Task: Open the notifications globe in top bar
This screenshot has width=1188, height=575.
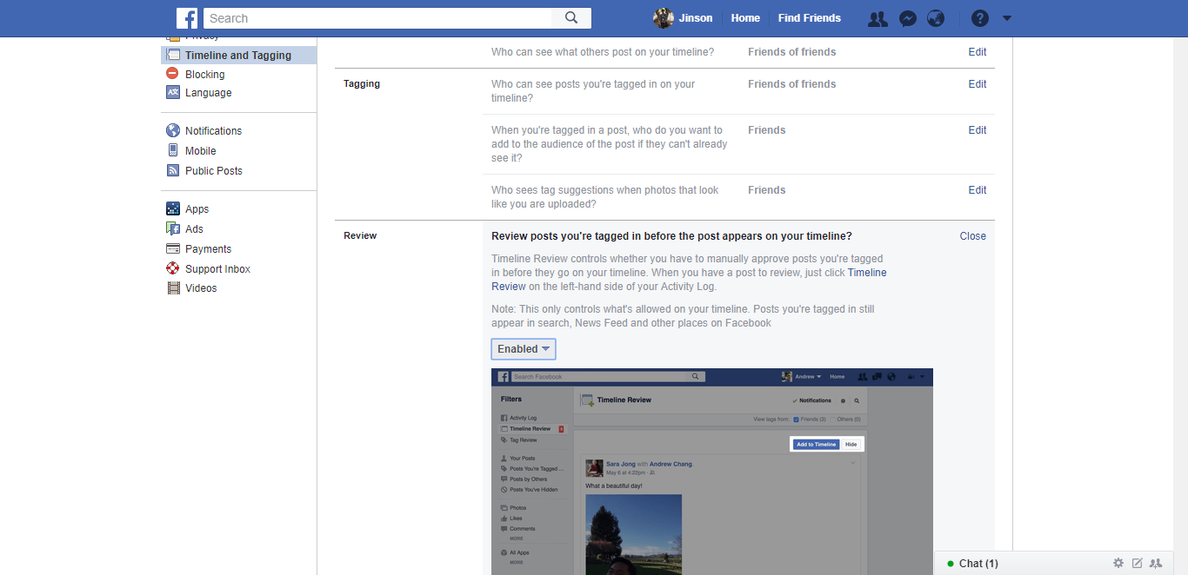Action: pos(936,18)
